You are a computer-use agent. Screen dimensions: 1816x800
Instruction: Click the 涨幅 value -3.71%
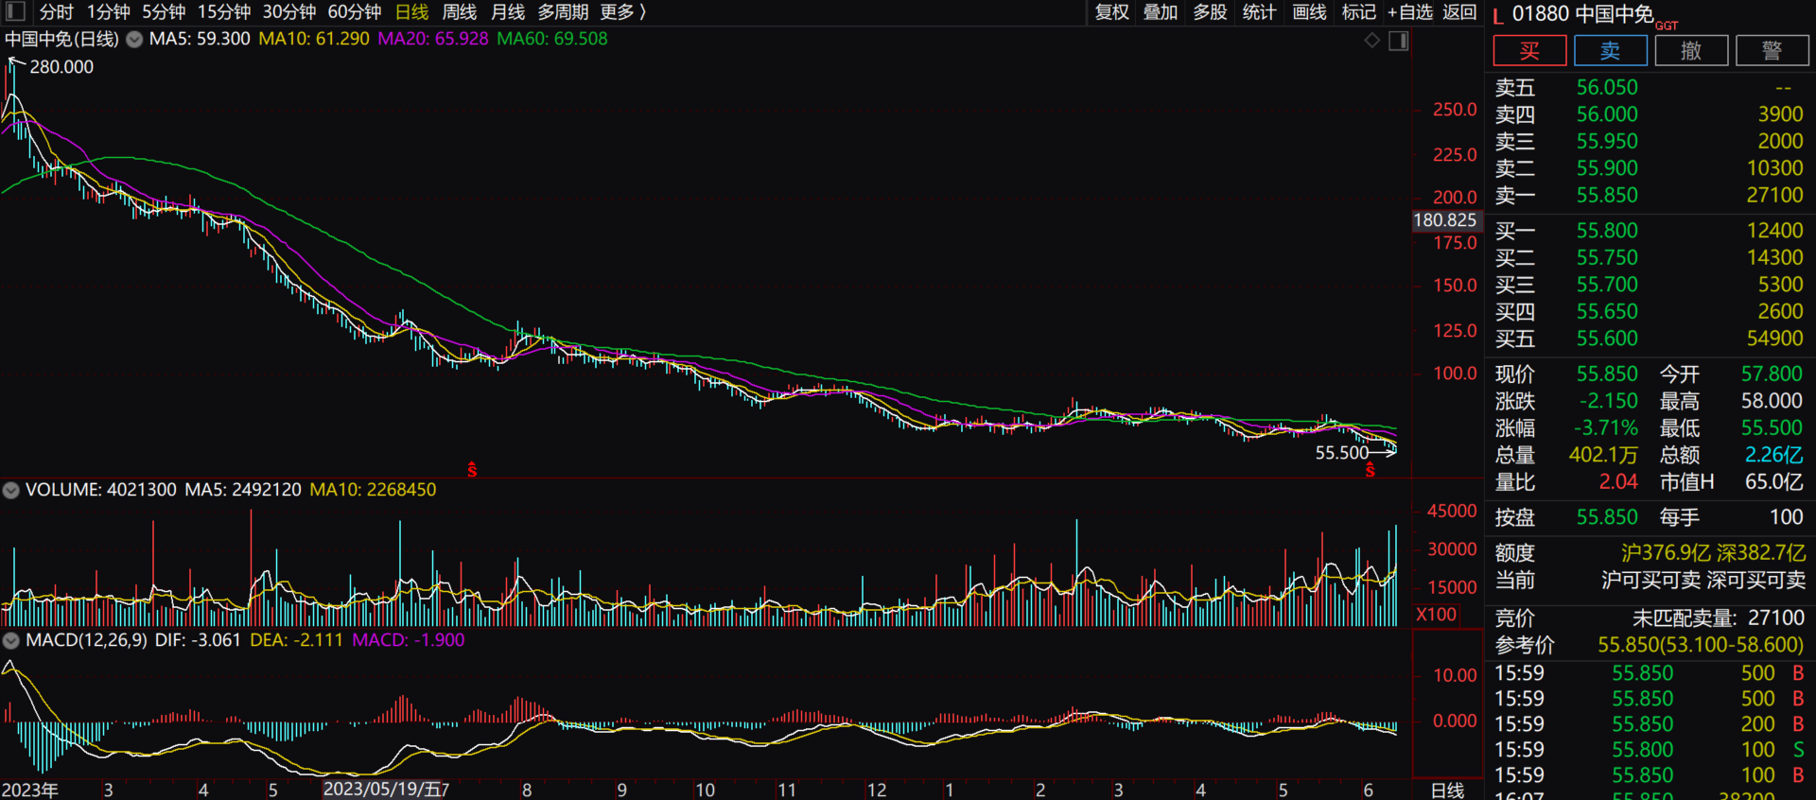1605,428
